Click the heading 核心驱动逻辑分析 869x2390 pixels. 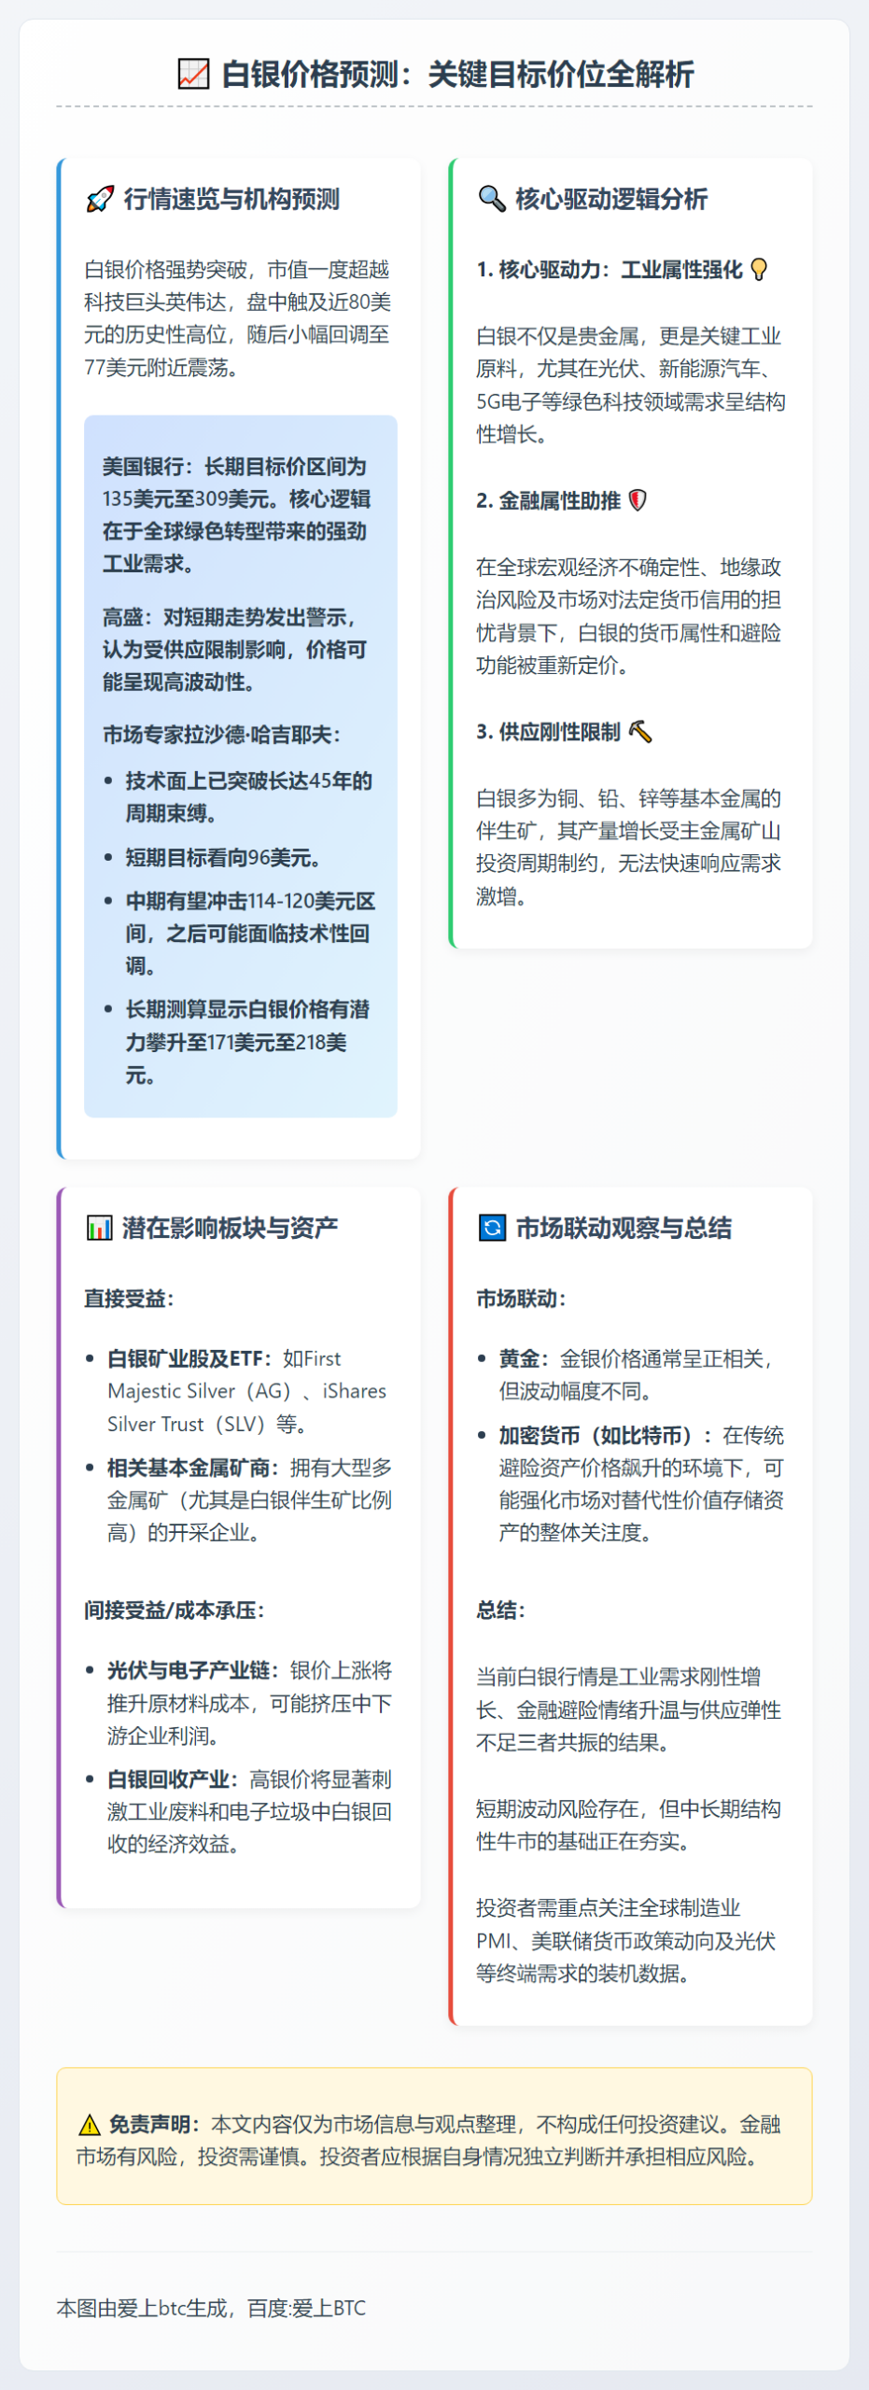pyautogui.click(x=611, y=199)
